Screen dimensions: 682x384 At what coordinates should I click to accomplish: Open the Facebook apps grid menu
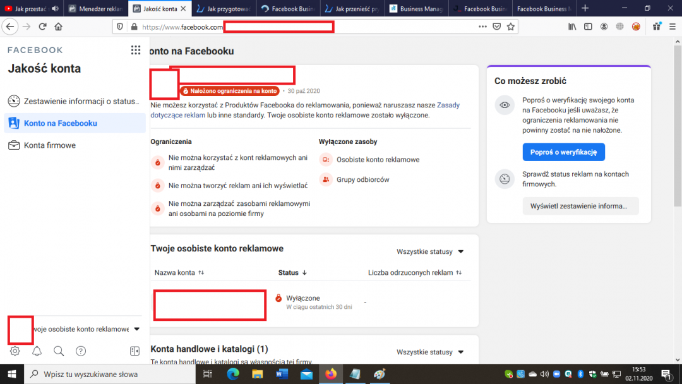[x=135, y=51]
